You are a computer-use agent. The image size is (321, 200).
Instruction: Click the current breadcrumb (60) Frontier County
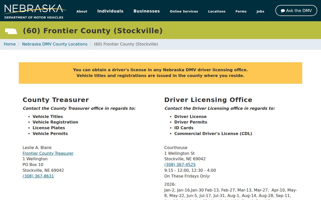[126, 44]
